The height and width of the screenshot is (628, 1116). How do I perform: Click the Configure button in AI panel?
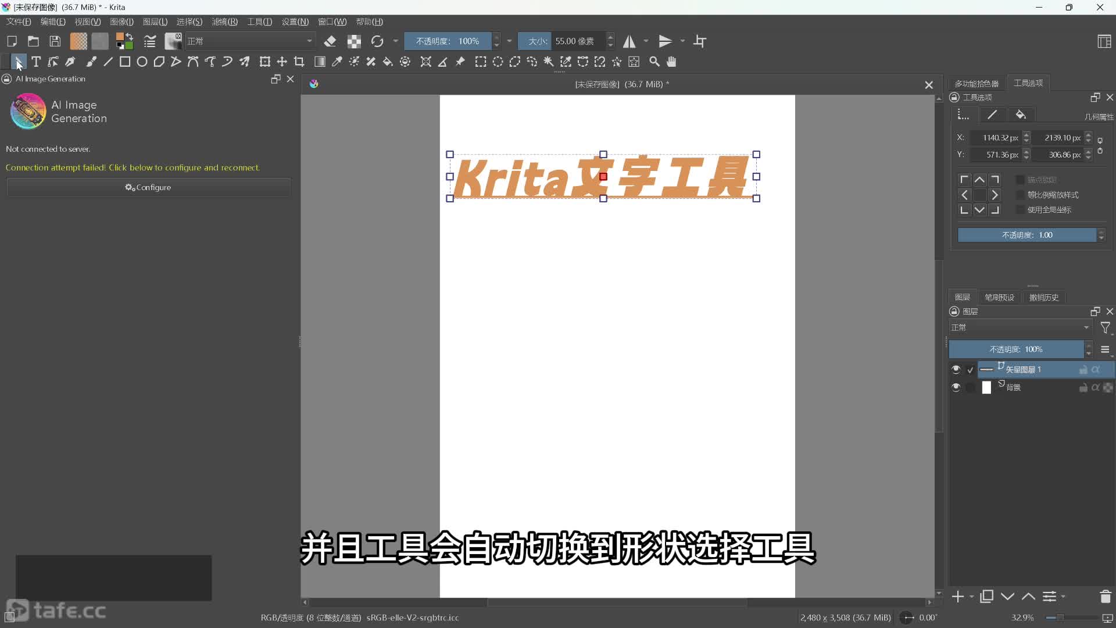pos(148,187)
